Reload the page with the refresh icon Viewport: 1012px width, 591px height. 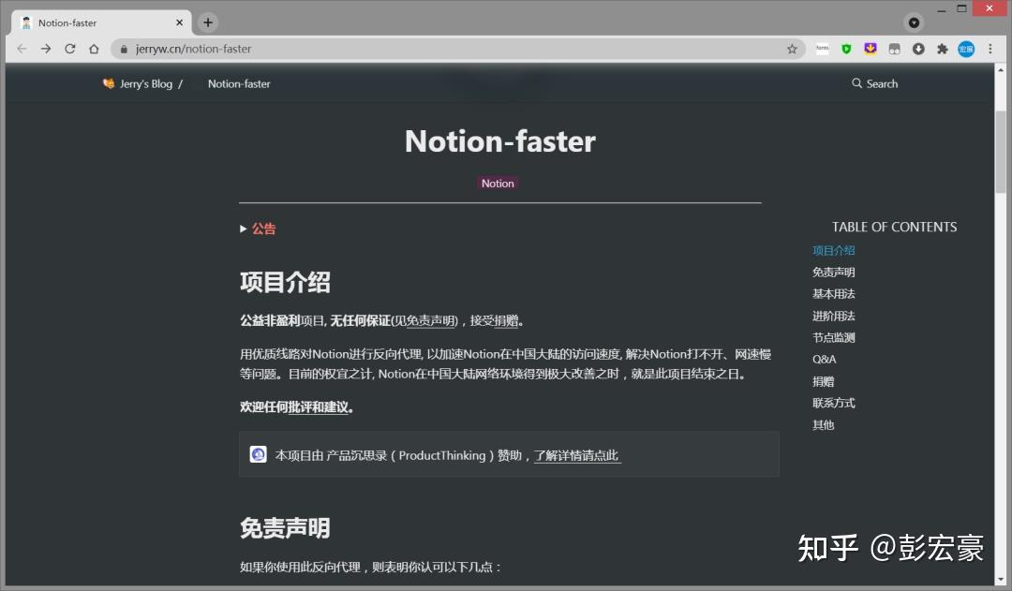point(69,49)
